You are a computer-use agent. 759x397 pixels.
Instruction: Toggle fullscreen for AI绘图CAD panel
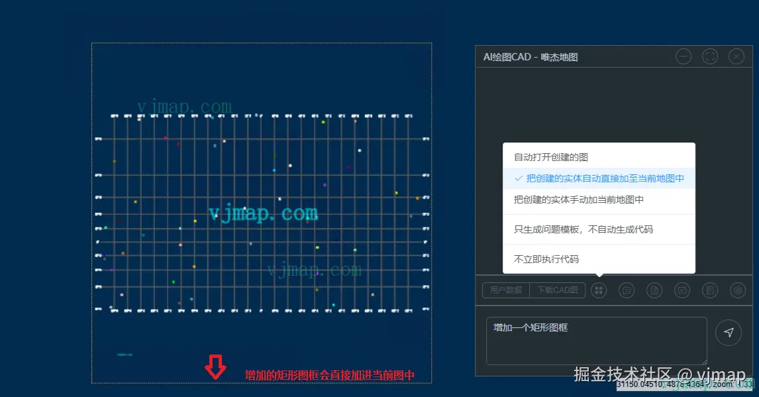710,56
